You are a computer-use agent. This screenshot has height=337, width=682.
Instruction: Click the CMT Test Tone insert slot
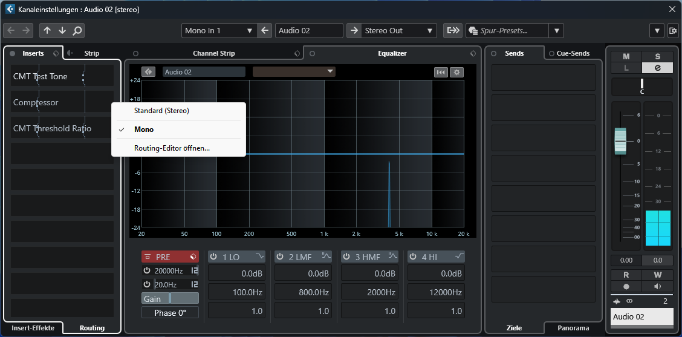coord(62,76)
